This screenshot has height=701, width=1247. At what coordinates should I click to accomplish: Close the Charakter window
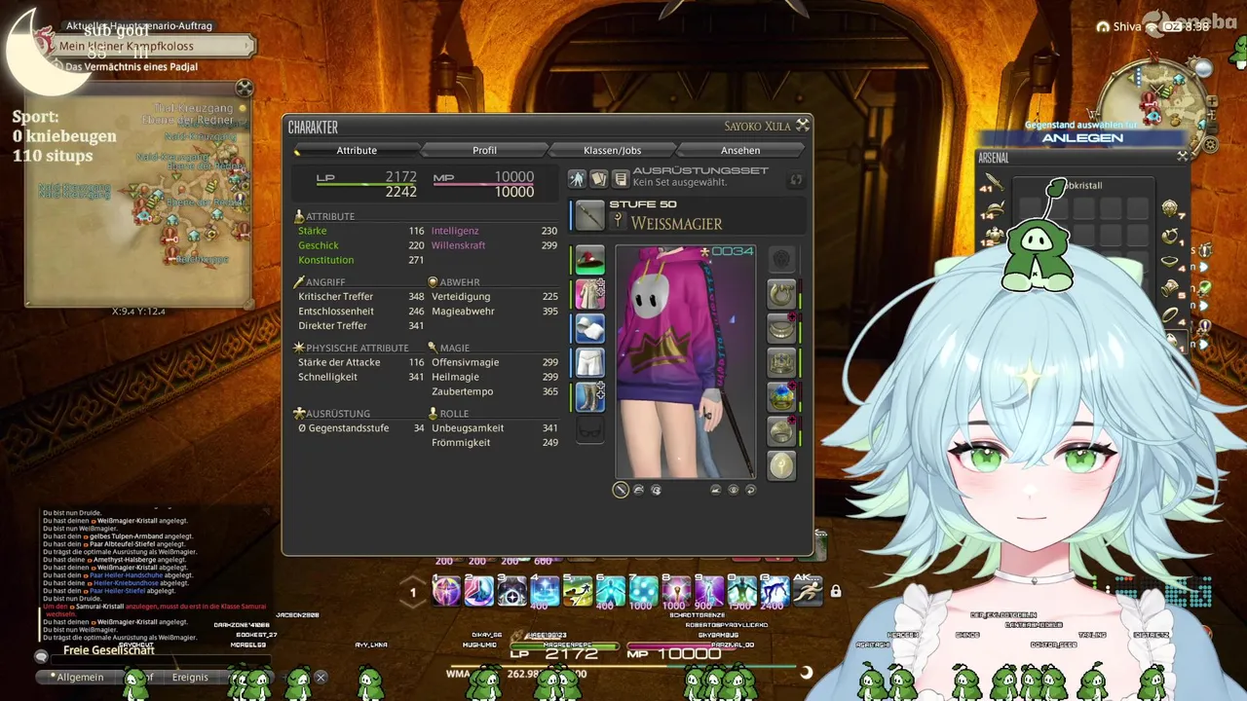pyautogui.click(x=802, y=125)
